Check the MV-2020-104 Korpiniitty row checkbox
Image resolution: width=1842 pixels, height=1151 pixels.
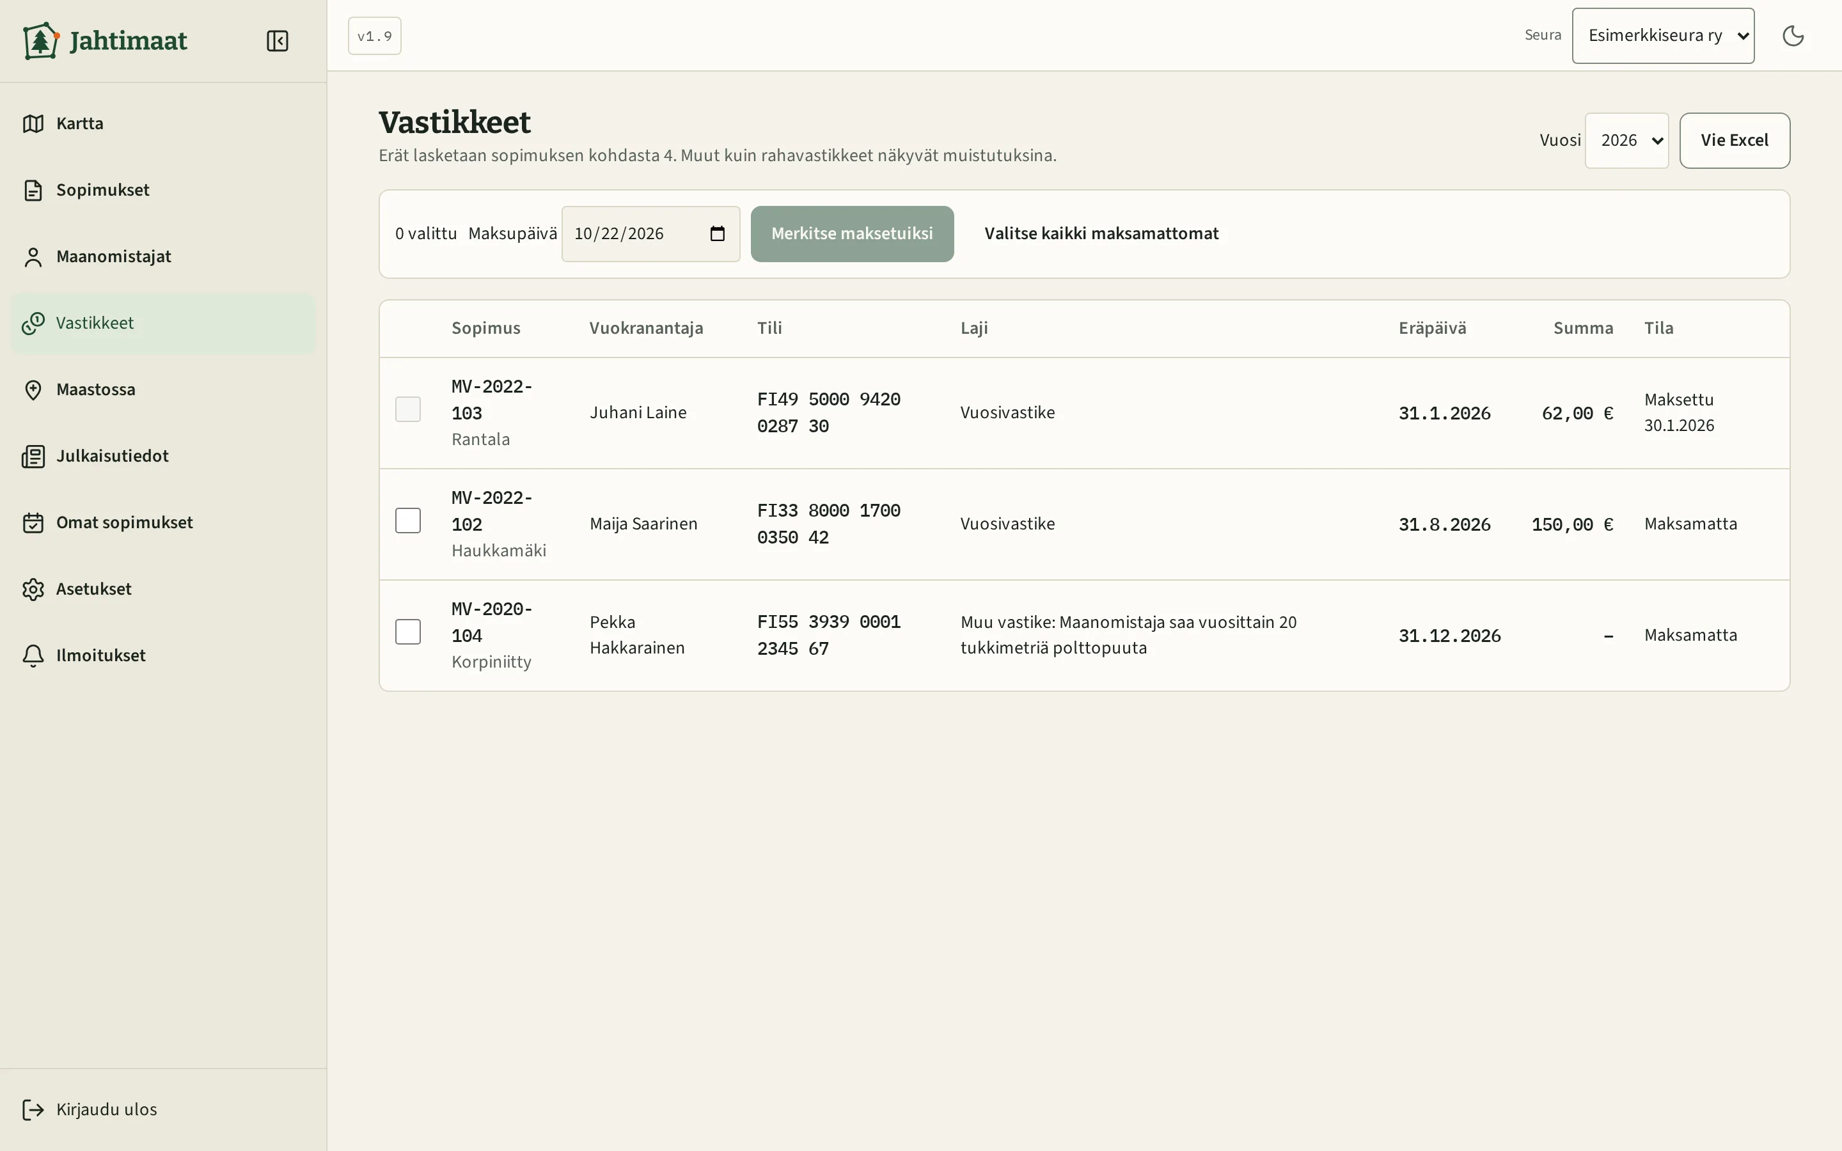point(408,632)
